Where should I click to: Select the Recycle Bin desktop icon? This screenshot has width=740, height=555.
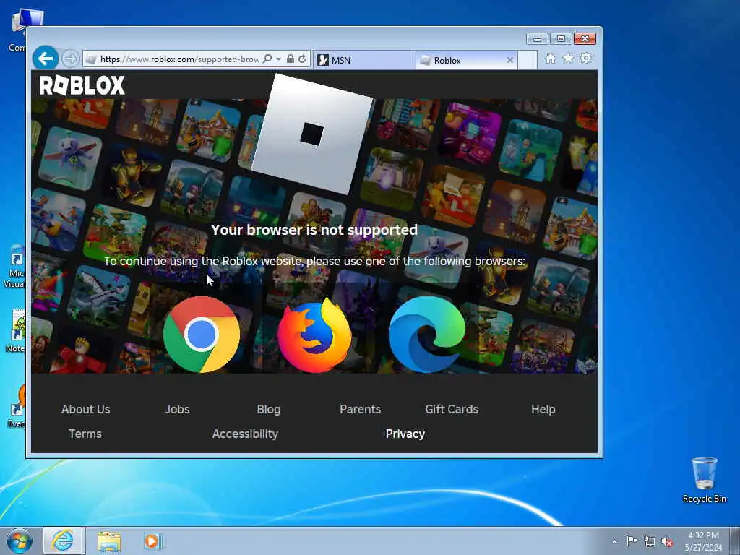tap(704, 480)
